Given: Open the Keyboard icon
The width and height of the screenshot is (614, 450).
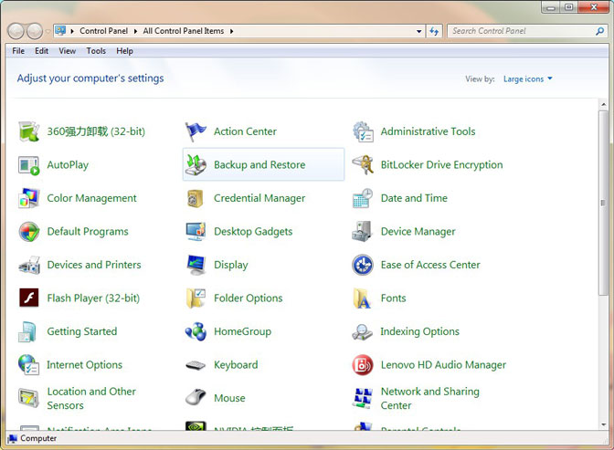Looking at the screenshot, I should (x=196, y=365).
